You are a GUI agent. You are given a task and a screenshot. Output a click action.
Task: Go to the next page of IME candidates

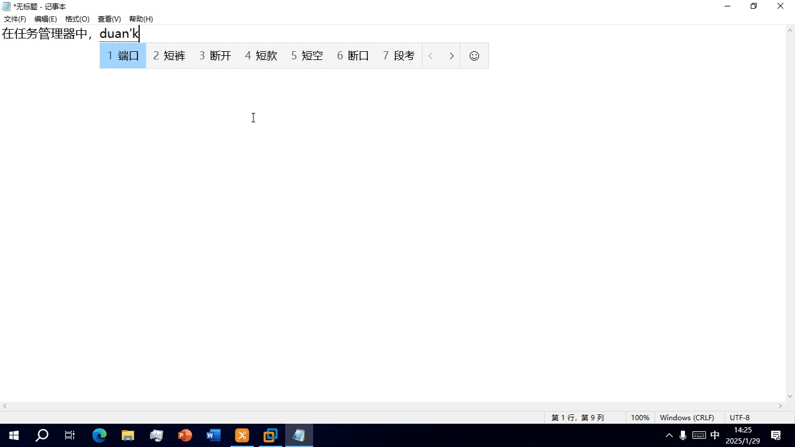tap(451, 55)
